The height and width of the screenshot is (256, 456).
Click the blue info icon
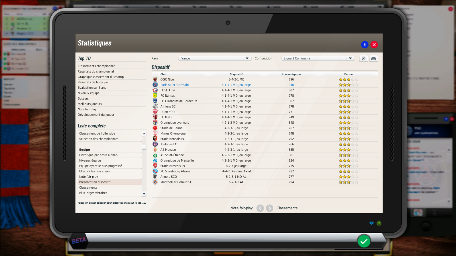(x=365, y=45)
